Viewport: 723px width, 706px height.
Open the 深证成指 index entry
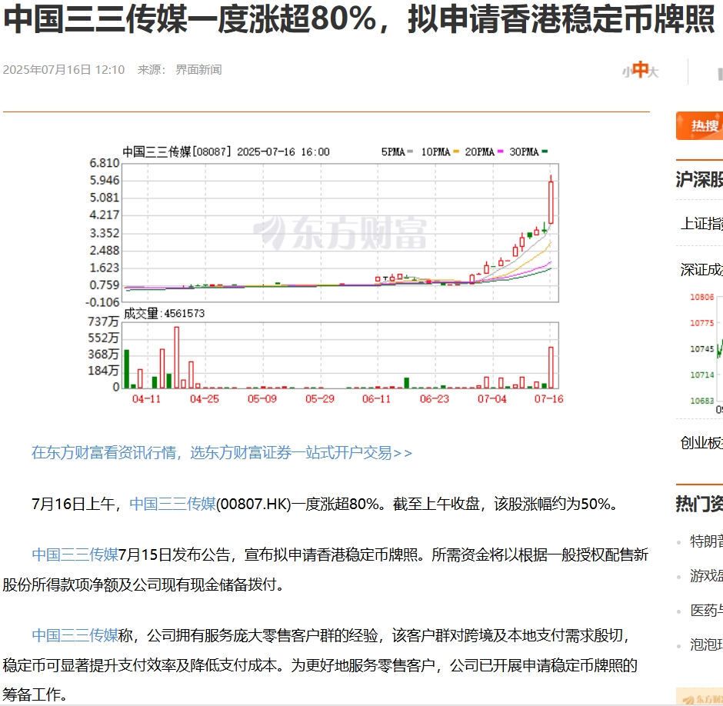(x=701, y=270)
